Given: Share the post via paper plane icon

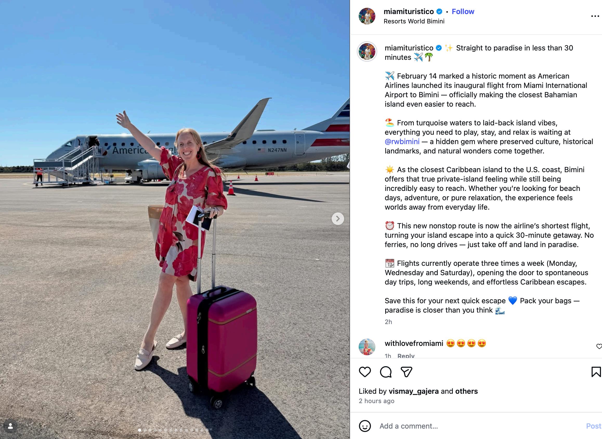Looking at the screenshot, I should (406, 372).
